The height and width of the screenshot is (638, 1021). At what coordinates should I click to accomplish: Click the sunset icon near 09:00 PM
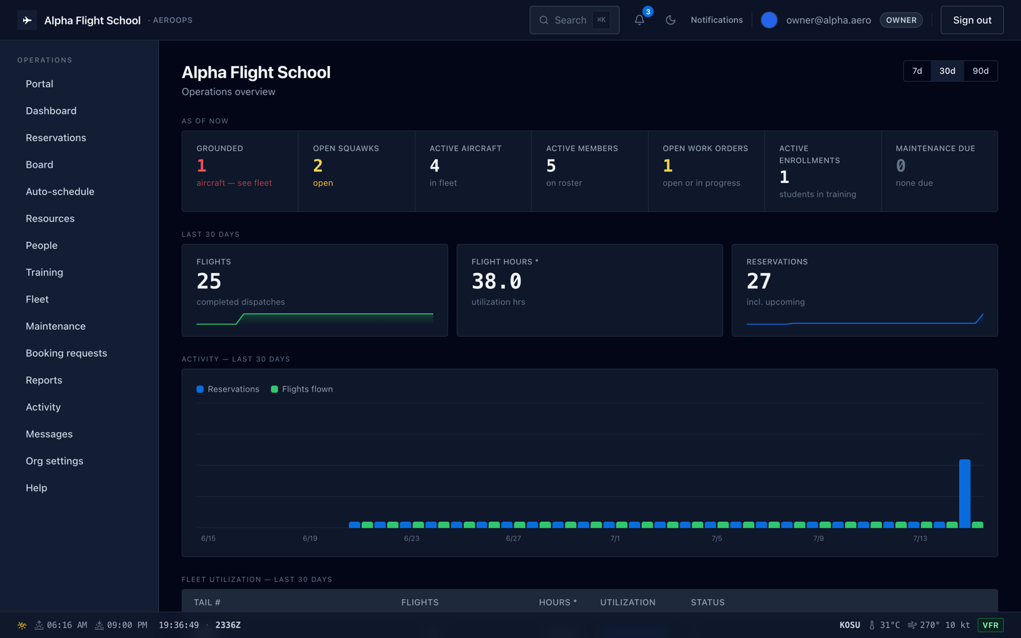(x=99, y=625)
